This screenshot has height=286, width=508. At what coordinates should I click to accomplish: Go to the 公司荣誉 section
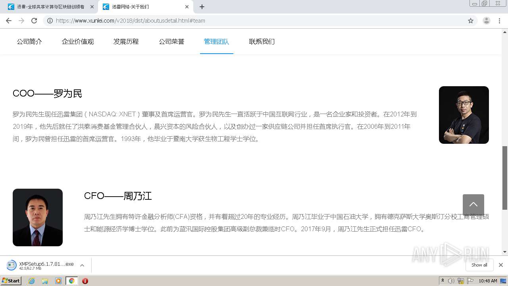[x=171, y=41]
